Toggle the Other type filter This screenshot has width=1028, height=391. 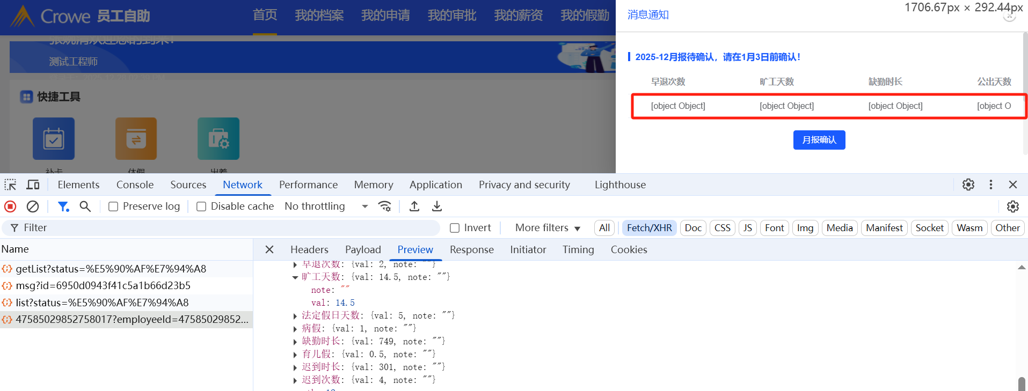click(1008, 228)
